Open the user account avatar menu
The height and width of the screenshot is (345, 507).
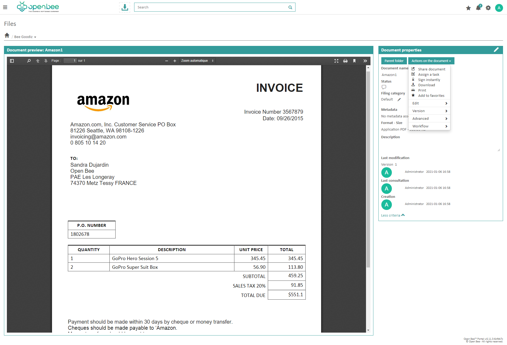click(499, 8)
